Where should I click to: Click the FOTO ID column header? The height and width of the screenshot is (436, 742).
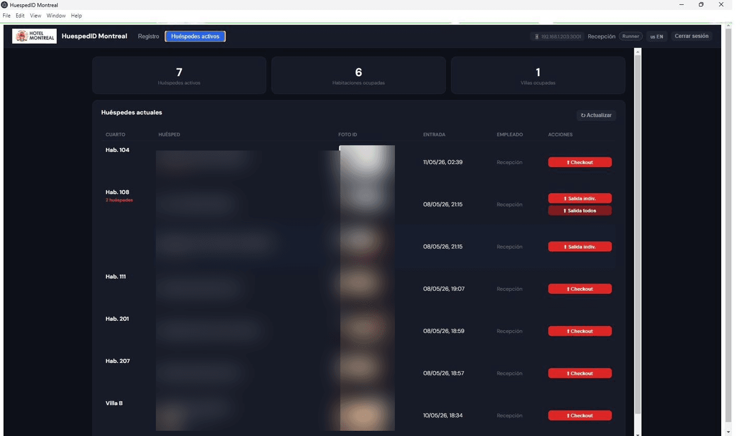[x=348, y=134]
